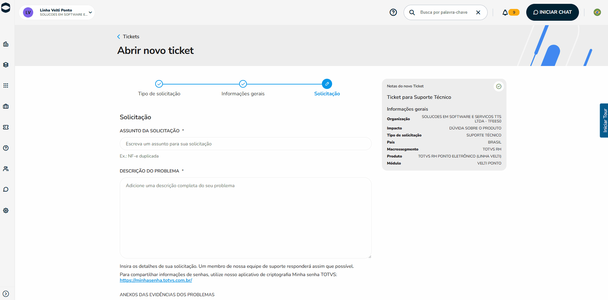Click the Tipo de solicitação step circle

(x=159, y=84)
